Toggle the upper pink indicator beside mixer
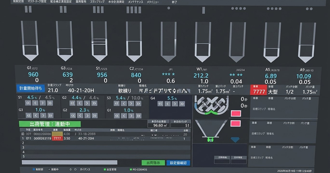The width and height of the screenshot is (330, 173). (x=236, y=113)
